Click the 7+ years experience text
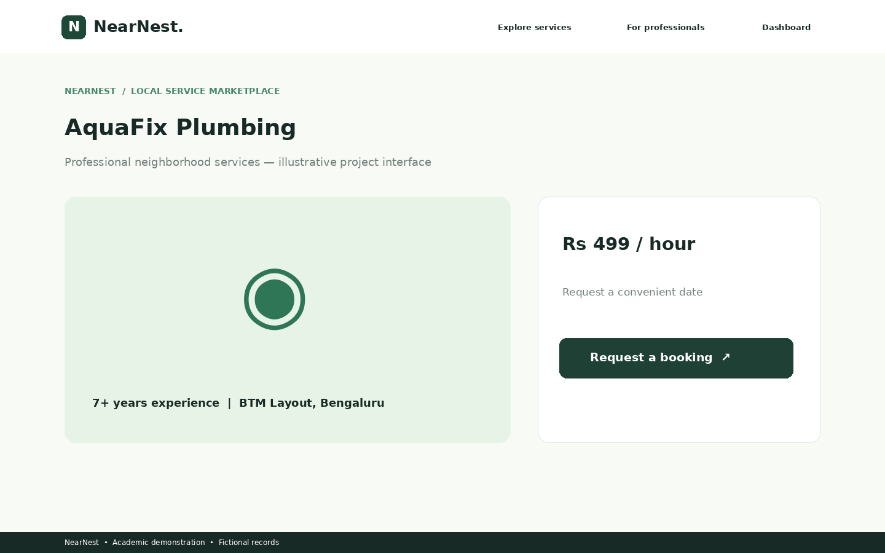This screenshot has width=885, height=553. tap(155, 403)
